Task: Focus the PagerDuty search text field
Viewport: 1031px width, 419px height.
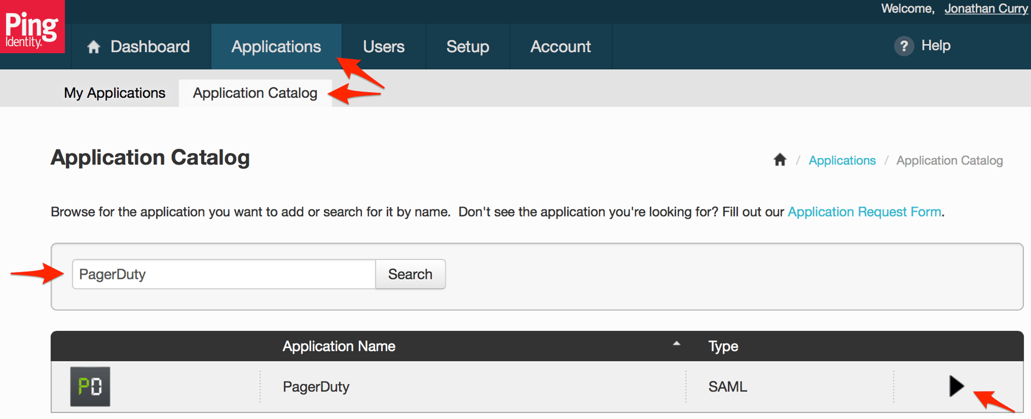Action: [223, 274]
